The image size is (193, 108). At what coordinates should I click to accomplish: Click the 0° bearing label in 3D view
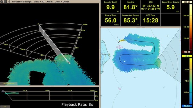point(38,24)
